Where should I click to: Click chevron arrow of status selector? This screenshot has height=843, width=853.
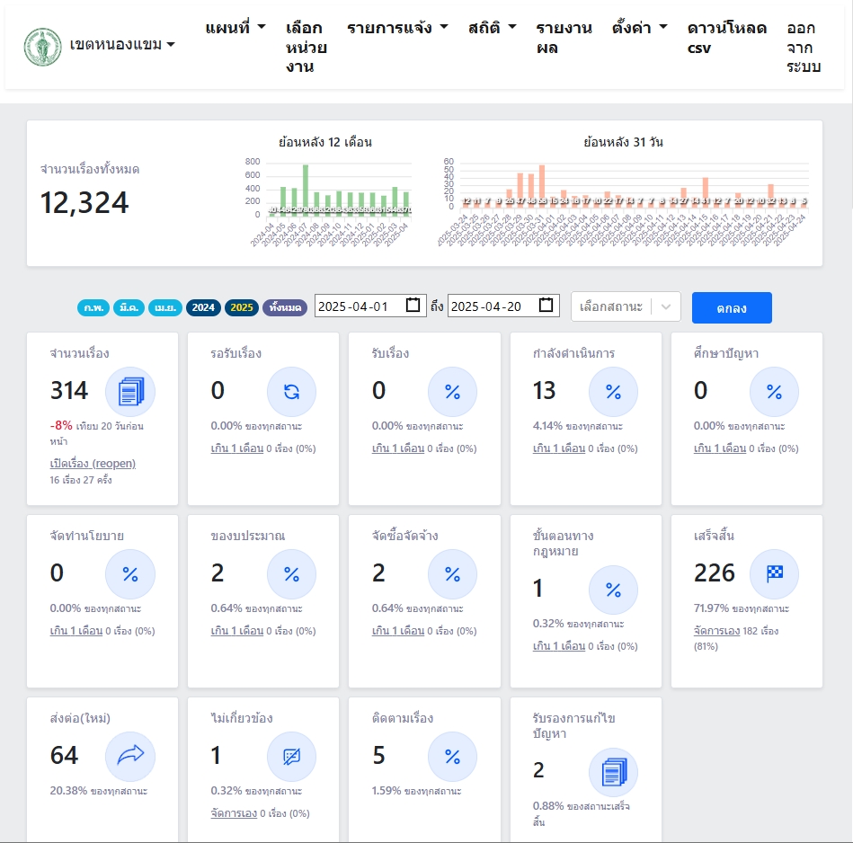666,306
